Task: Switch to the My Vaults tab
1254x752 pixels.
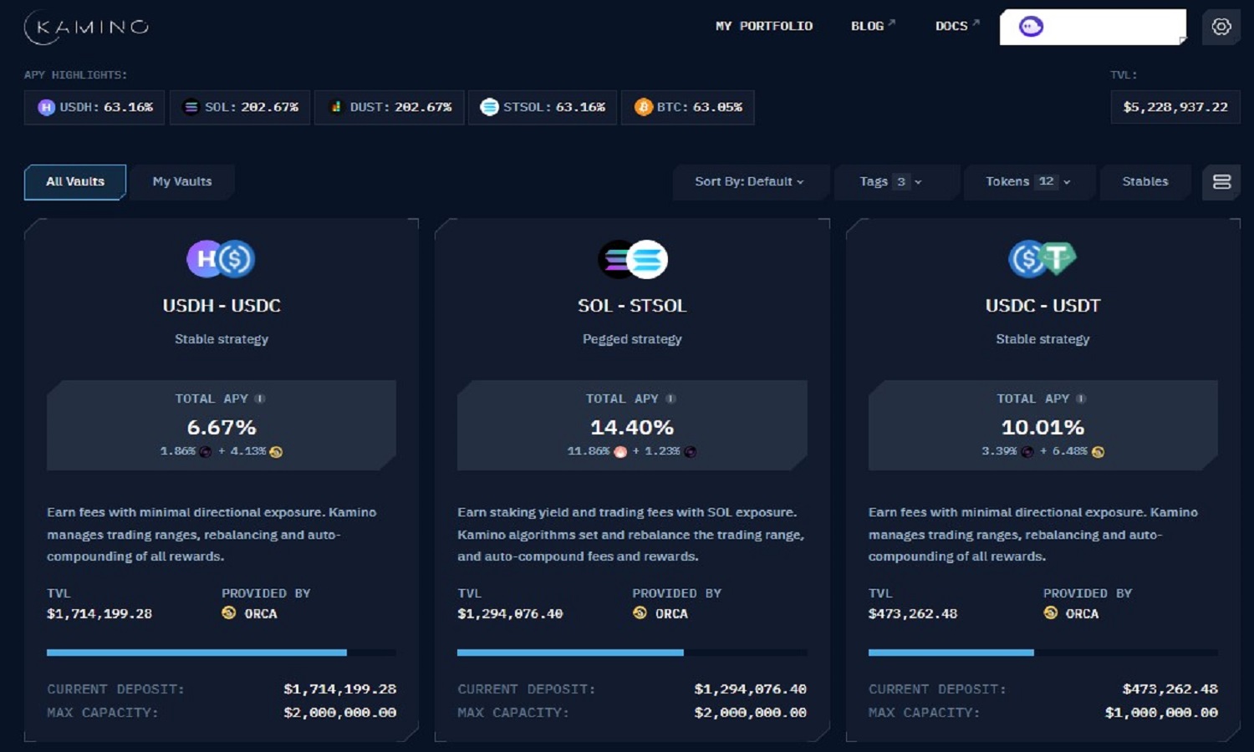Action: point(182,181)
